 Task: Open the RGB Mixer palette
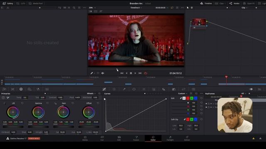point(38,89)
